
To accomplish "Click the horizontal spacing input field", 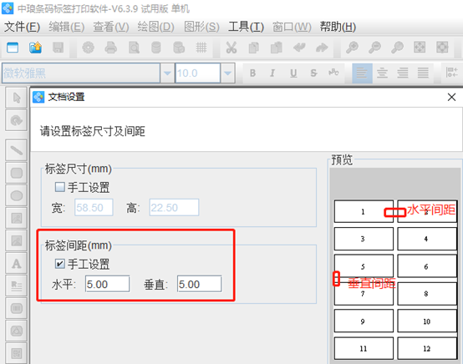I will click(107, 284).
